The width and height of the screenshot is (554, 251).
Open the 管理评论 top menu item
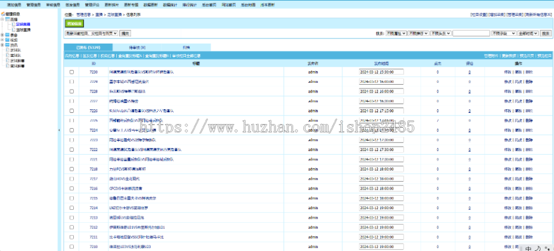point(92,5)
